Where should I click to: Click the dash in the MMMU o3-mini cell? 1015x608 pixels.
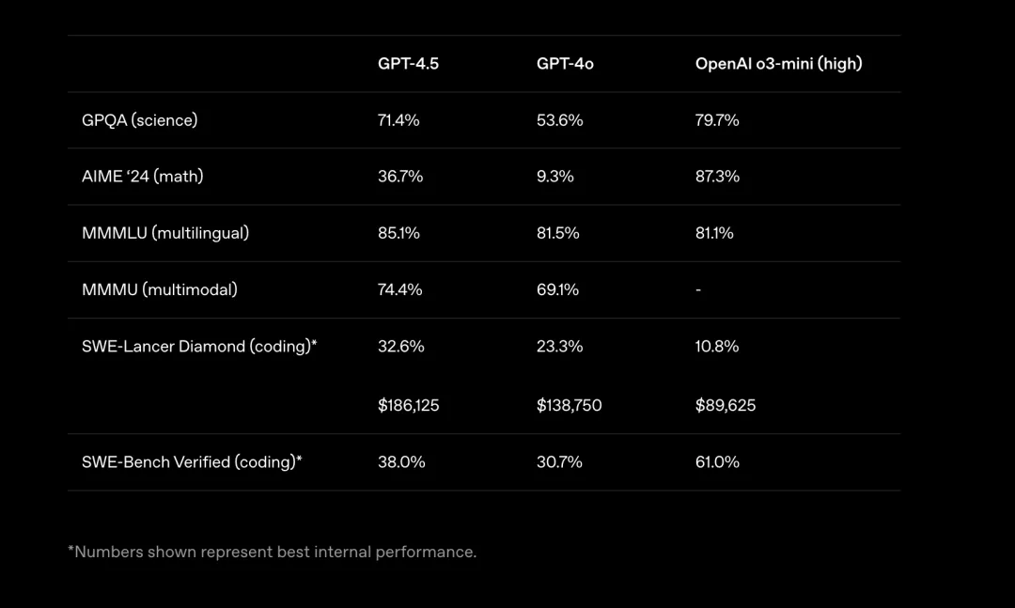click(698, 290)
